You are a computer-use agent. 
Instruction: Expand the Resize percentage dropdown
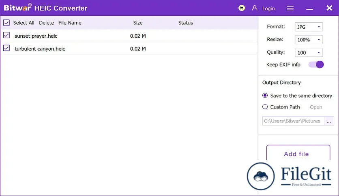tap(309, 40)
